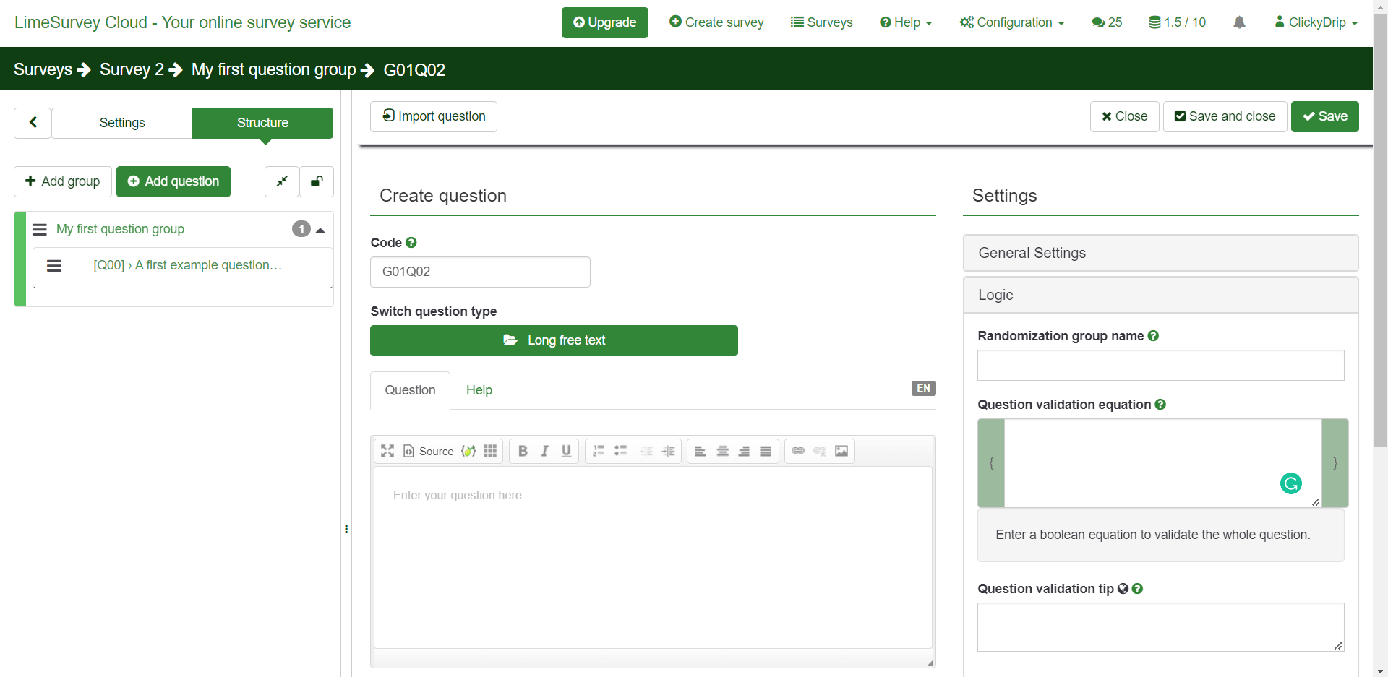The image size is (1388, 677).
Task: Open the Configuration dropdown menu
Action: 1012,22
